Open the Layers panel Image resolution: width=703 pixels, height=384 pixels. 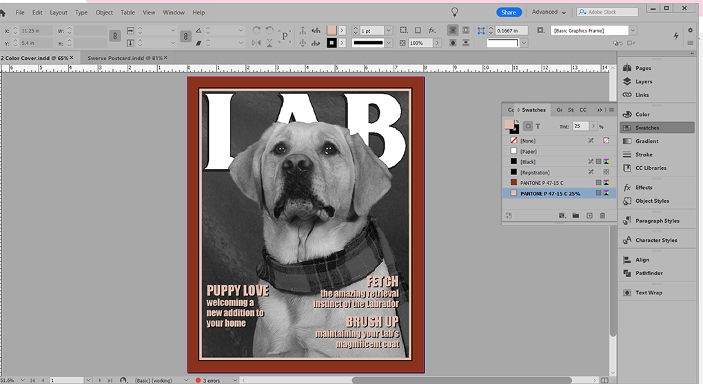click(642, 81)
